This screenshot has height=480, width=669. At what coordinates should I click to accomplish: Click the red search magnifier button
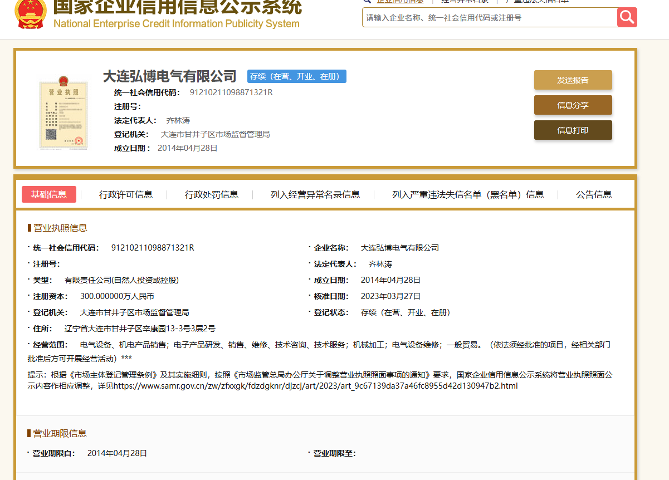(627, 17)
